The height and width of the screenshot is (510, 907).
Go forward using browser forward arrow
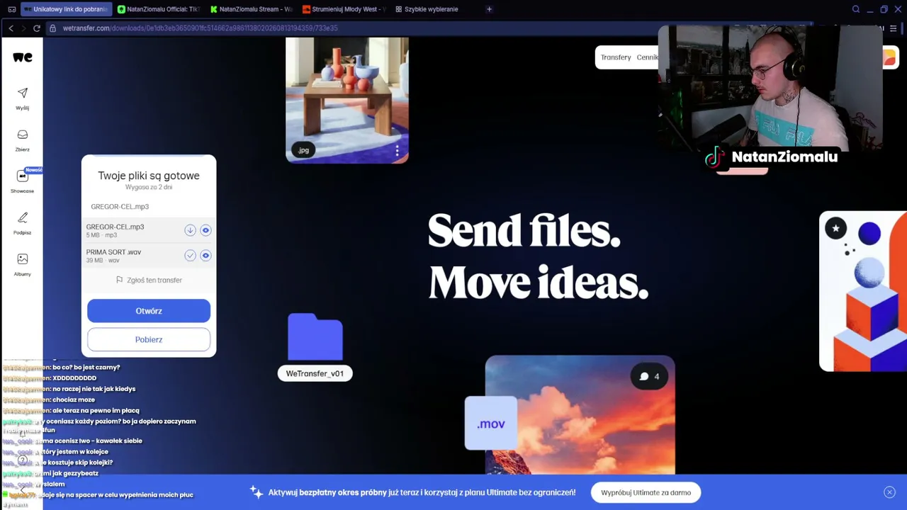(23, 28)
